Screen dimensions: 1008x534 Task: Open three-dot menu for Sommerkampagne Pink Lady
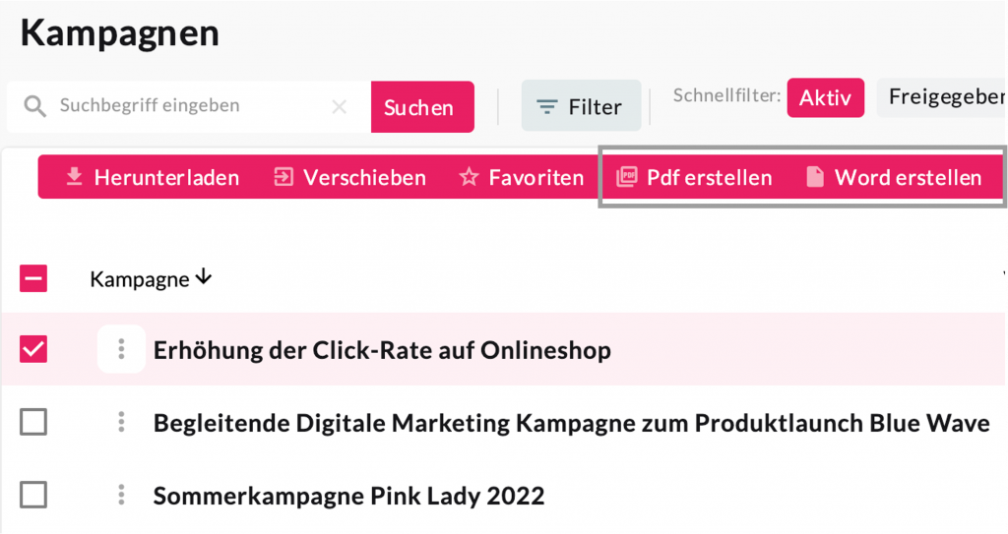point(121,495)
